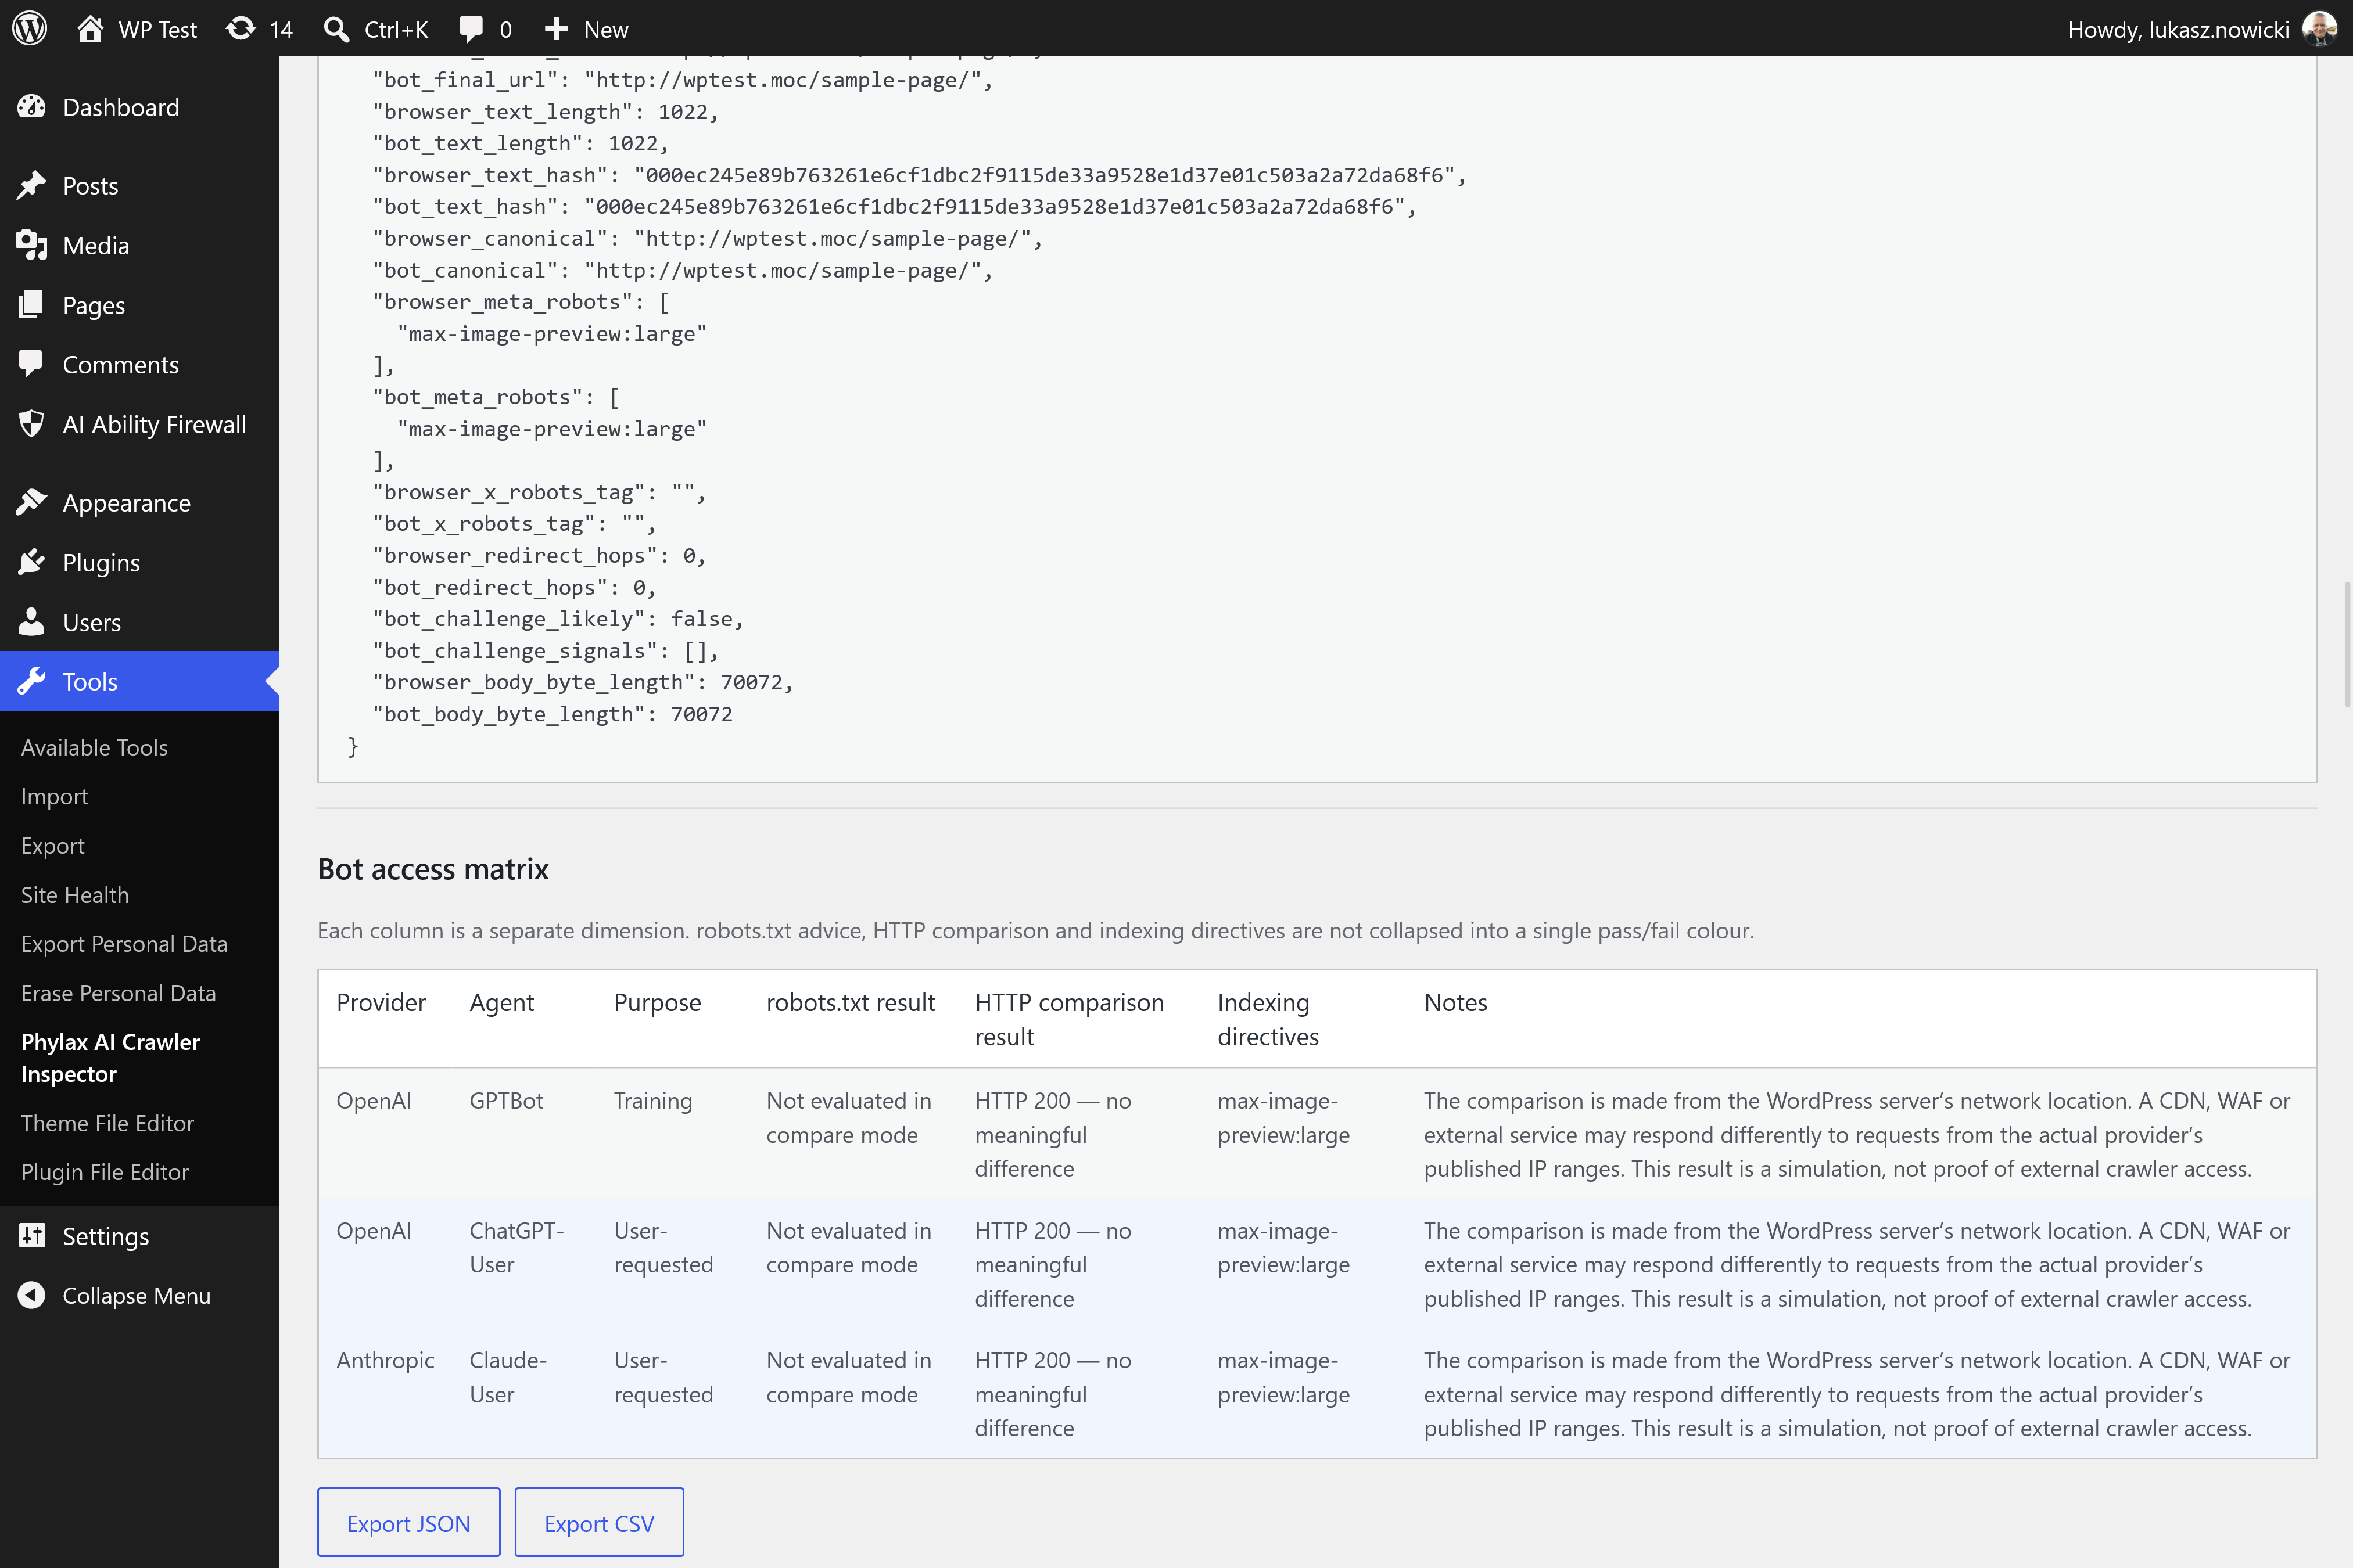
Task: Click the Posts pushpin icon
Action: click(32, 185)
